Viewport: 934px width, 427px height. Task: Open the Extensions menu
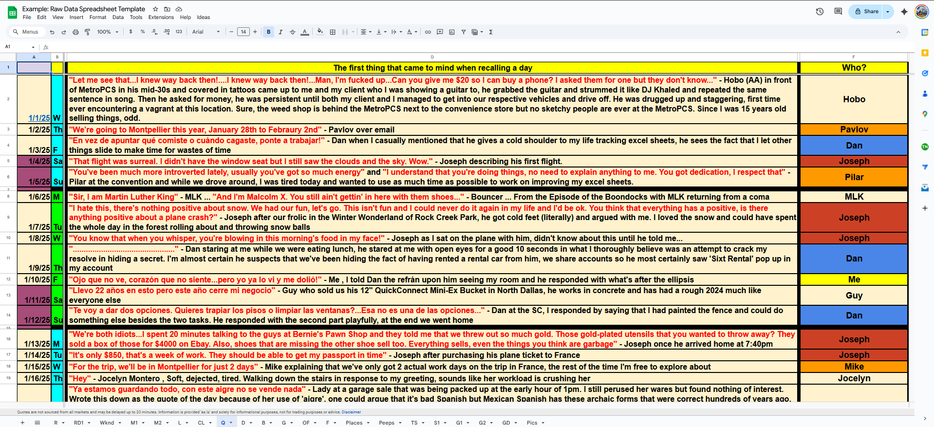(161, 18)
